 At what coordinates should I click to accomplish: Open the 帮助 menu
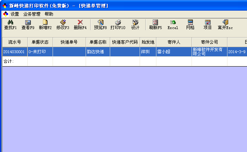(49, 14)
